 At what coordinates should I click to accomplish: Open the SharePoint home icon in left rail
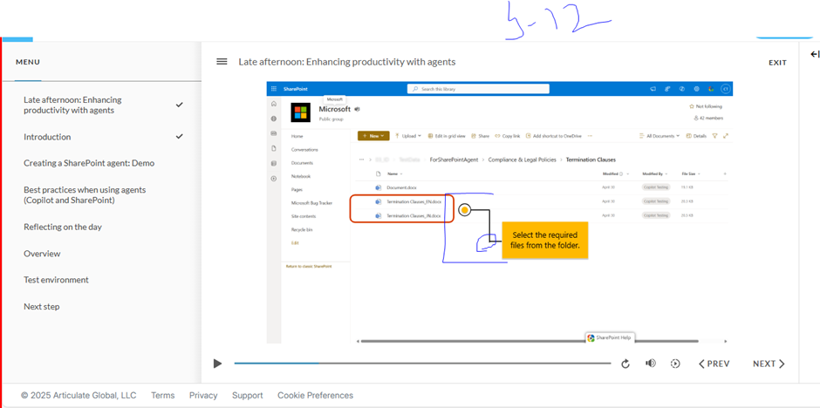coord(274,104)
